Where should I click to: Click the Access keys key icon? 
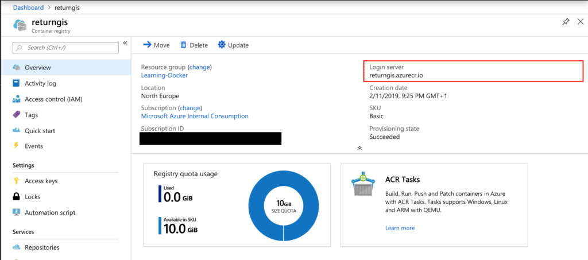pyautogui.click(x=16, y=181)
